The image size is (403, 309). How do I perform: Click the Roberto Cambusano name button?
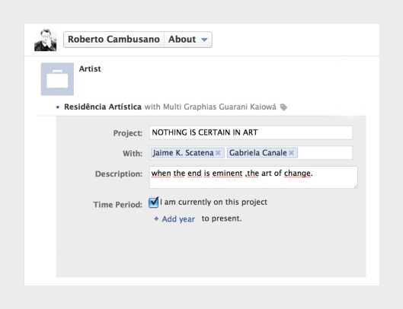tap(114, 40)
